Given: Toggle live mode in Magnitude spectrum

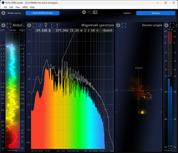Looking at the screenshot, I should click(40, 25).
